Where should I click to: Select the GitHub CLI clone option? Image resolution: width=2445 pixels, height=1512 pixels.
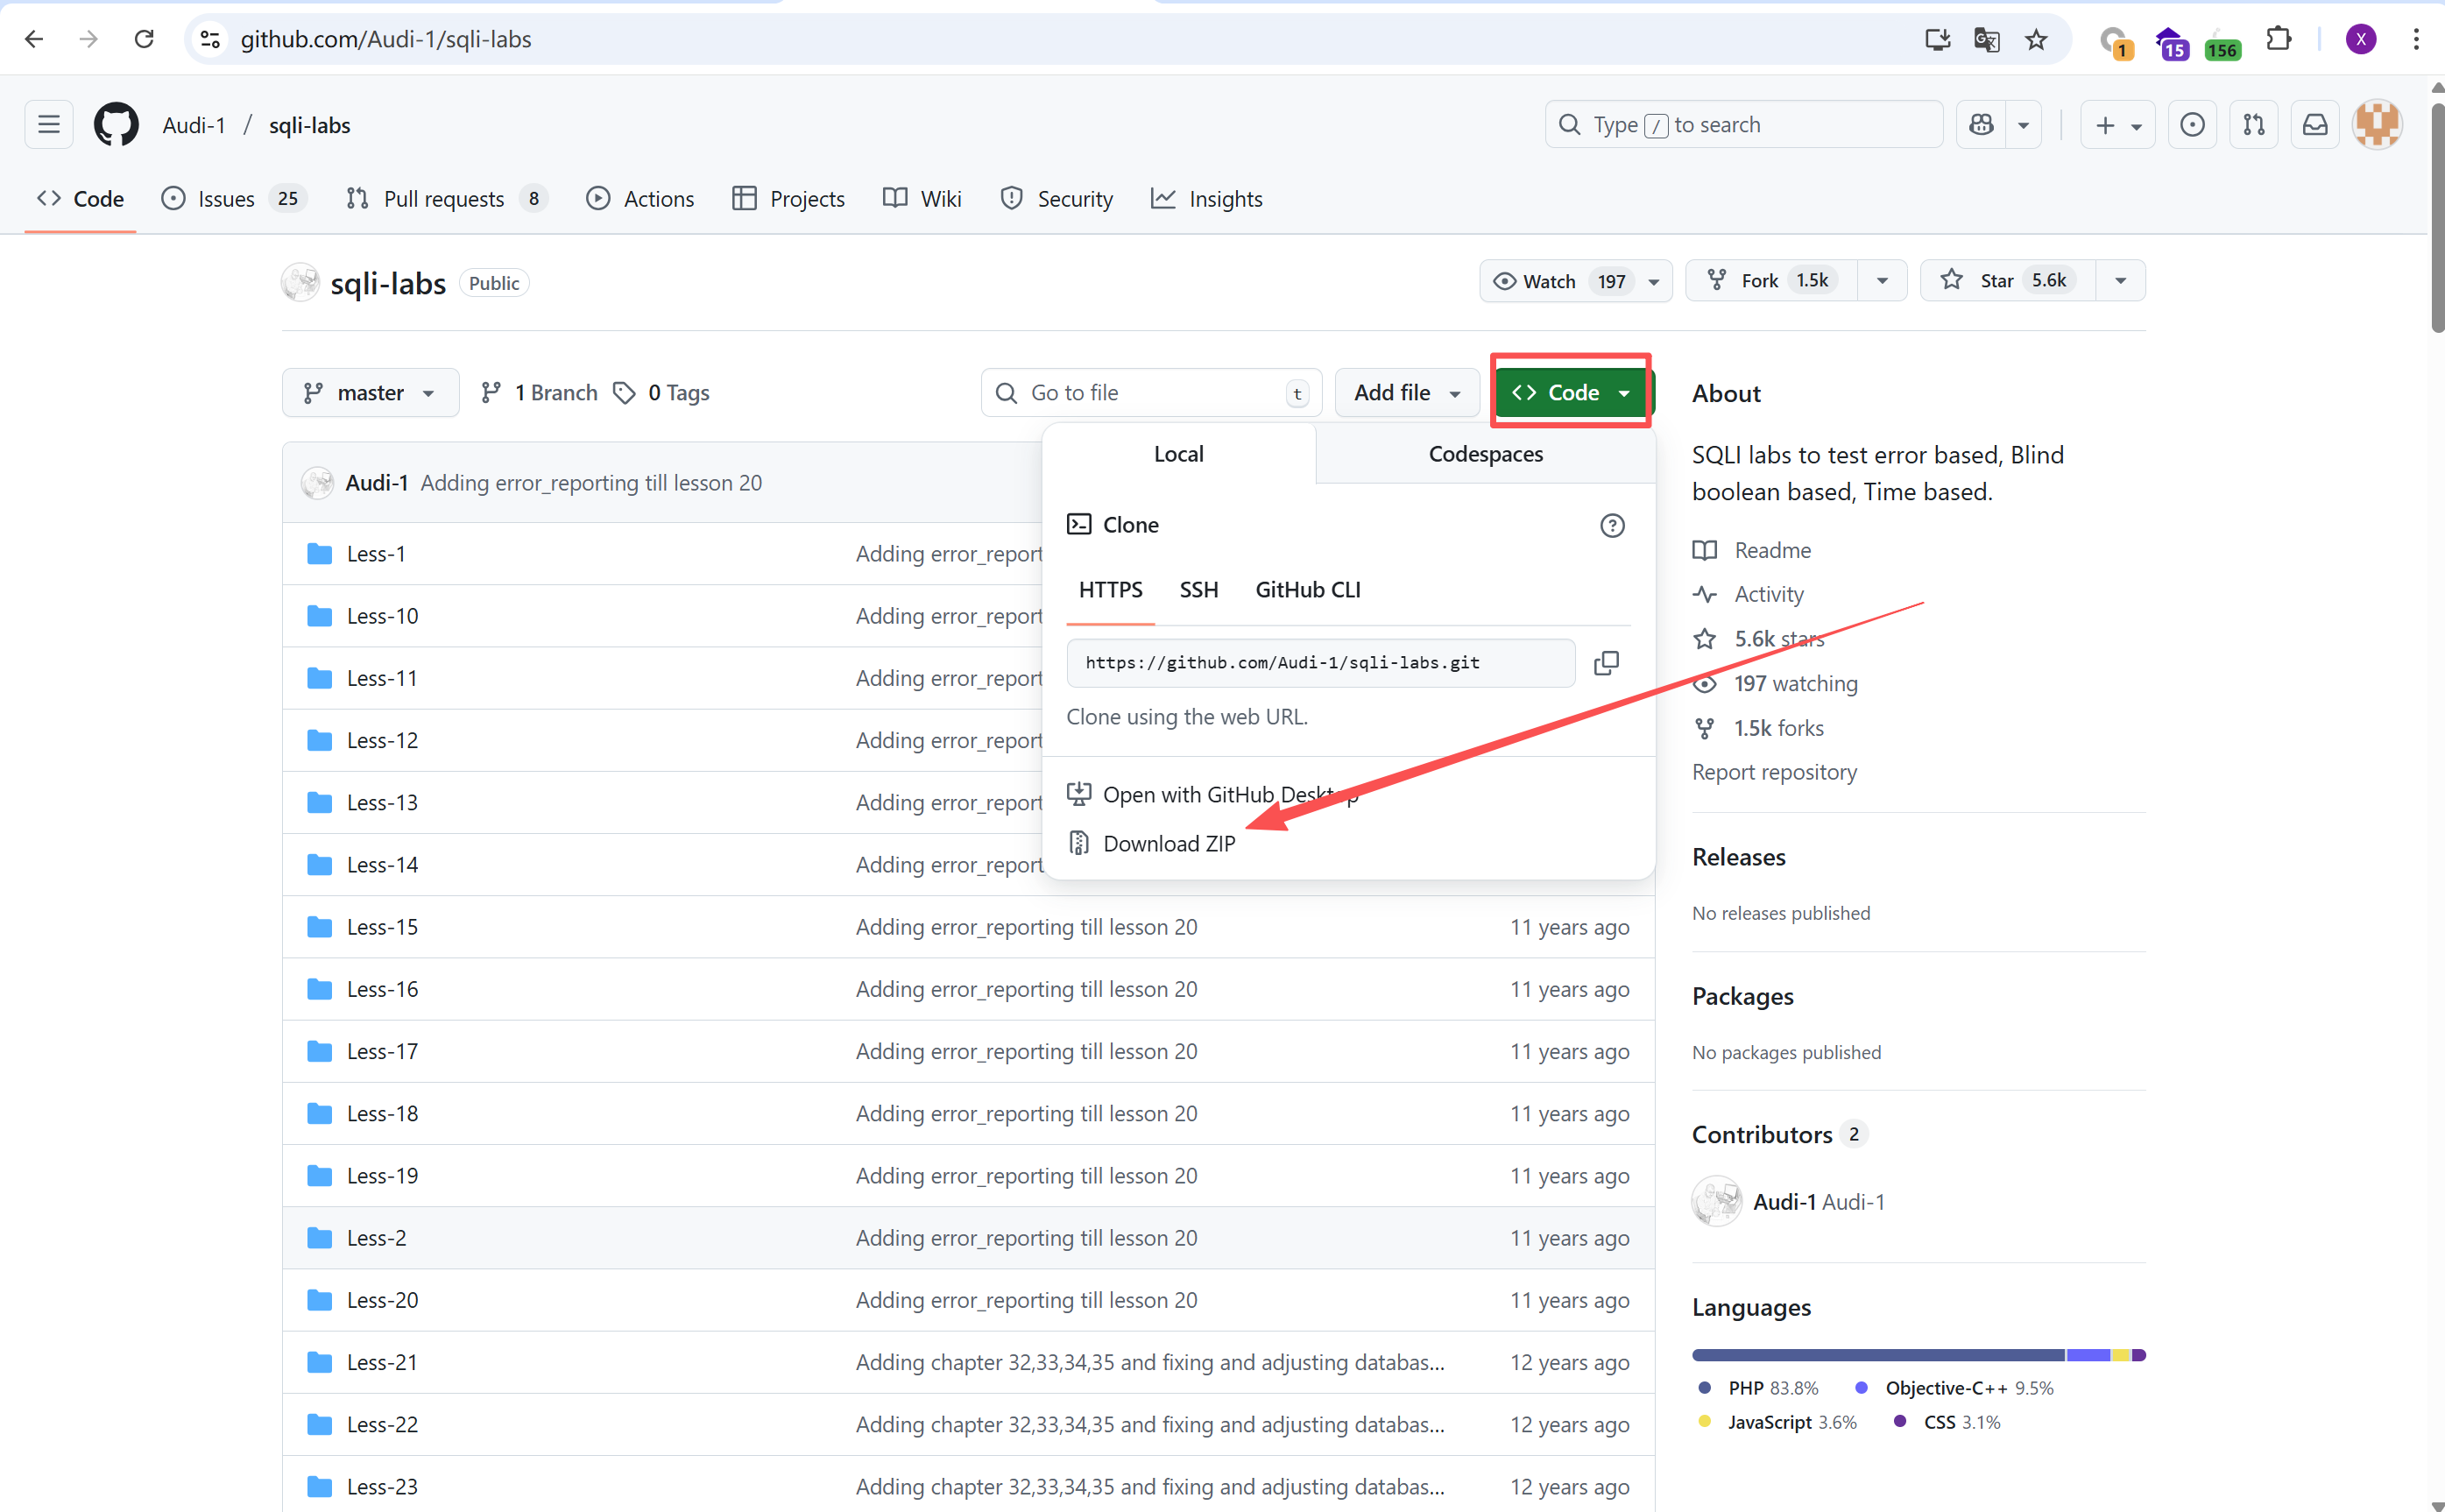tap(1307, 590)
